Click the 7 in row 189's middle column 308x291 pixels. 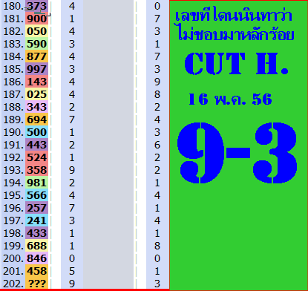pyautogui.click(x=72, y=120)
